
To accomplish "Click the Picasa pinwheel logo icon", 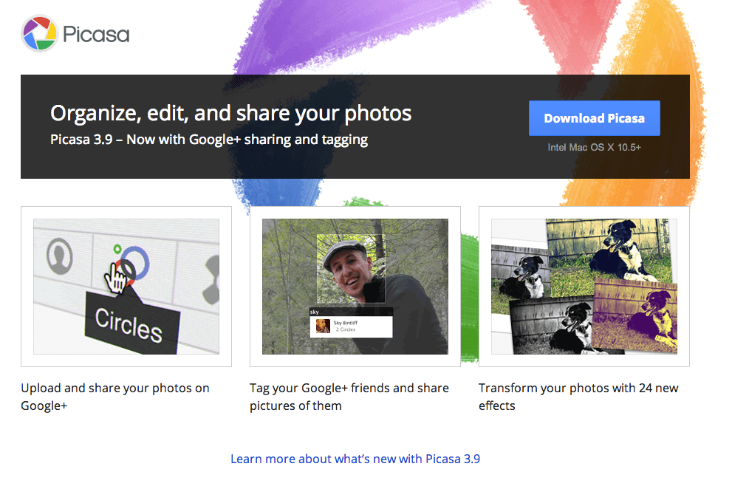I will tap(39, 33).
